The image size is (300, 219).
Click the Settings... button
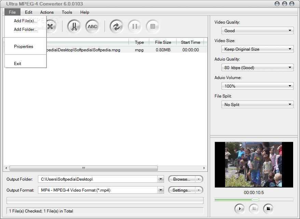(182, 190)
